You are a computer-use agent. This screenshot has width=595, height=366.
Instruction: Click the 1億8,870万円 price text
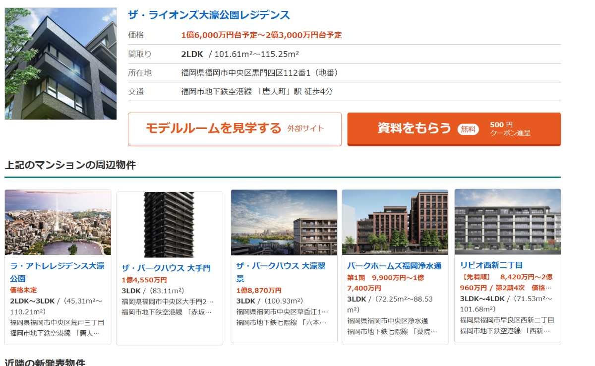coord(259,290)
